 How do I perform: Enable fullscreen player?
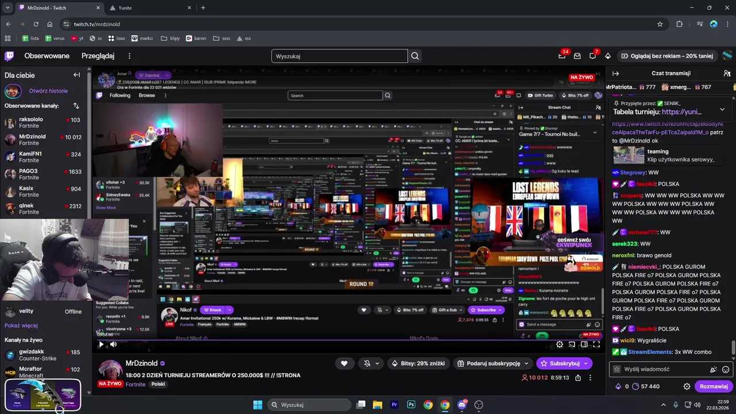(596, 344)
